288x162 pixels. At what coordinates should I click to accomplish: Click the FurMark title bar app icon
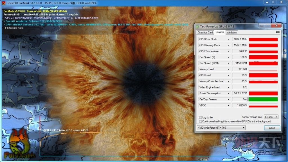coord(3,3)
